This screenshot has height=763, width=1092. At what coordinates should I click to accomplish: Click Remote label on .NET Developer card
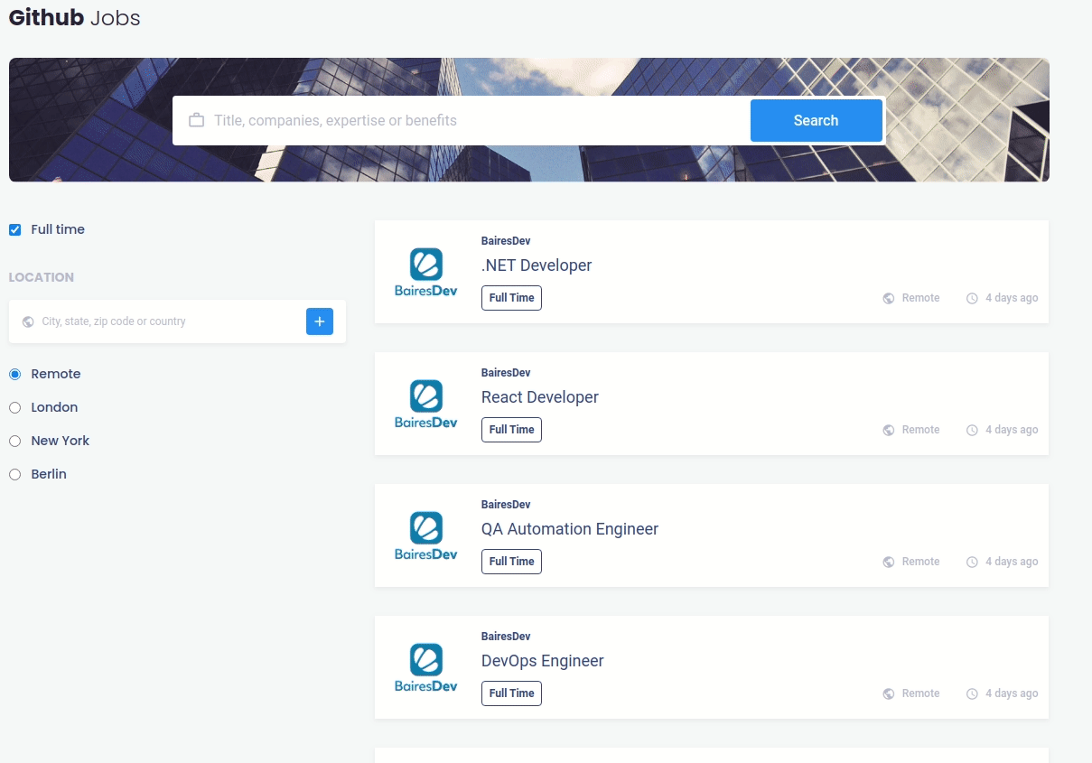[920, 298]
